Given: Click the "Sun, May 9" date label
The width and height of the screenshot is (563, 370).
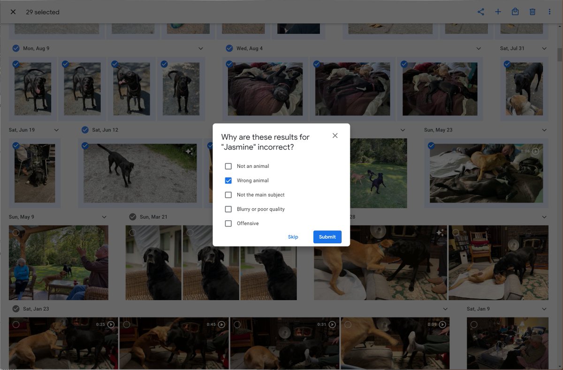Looking at the screenshot, I should pos(22,217).
